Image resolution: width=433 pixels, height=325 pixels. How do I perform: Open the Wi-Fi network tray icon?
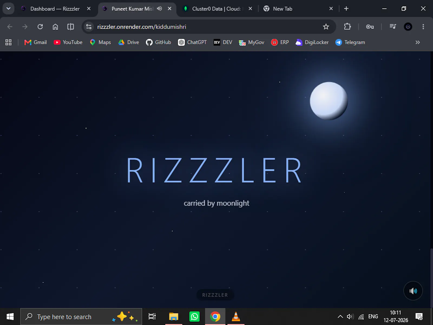pyautogui.click(x=361, y=317)
